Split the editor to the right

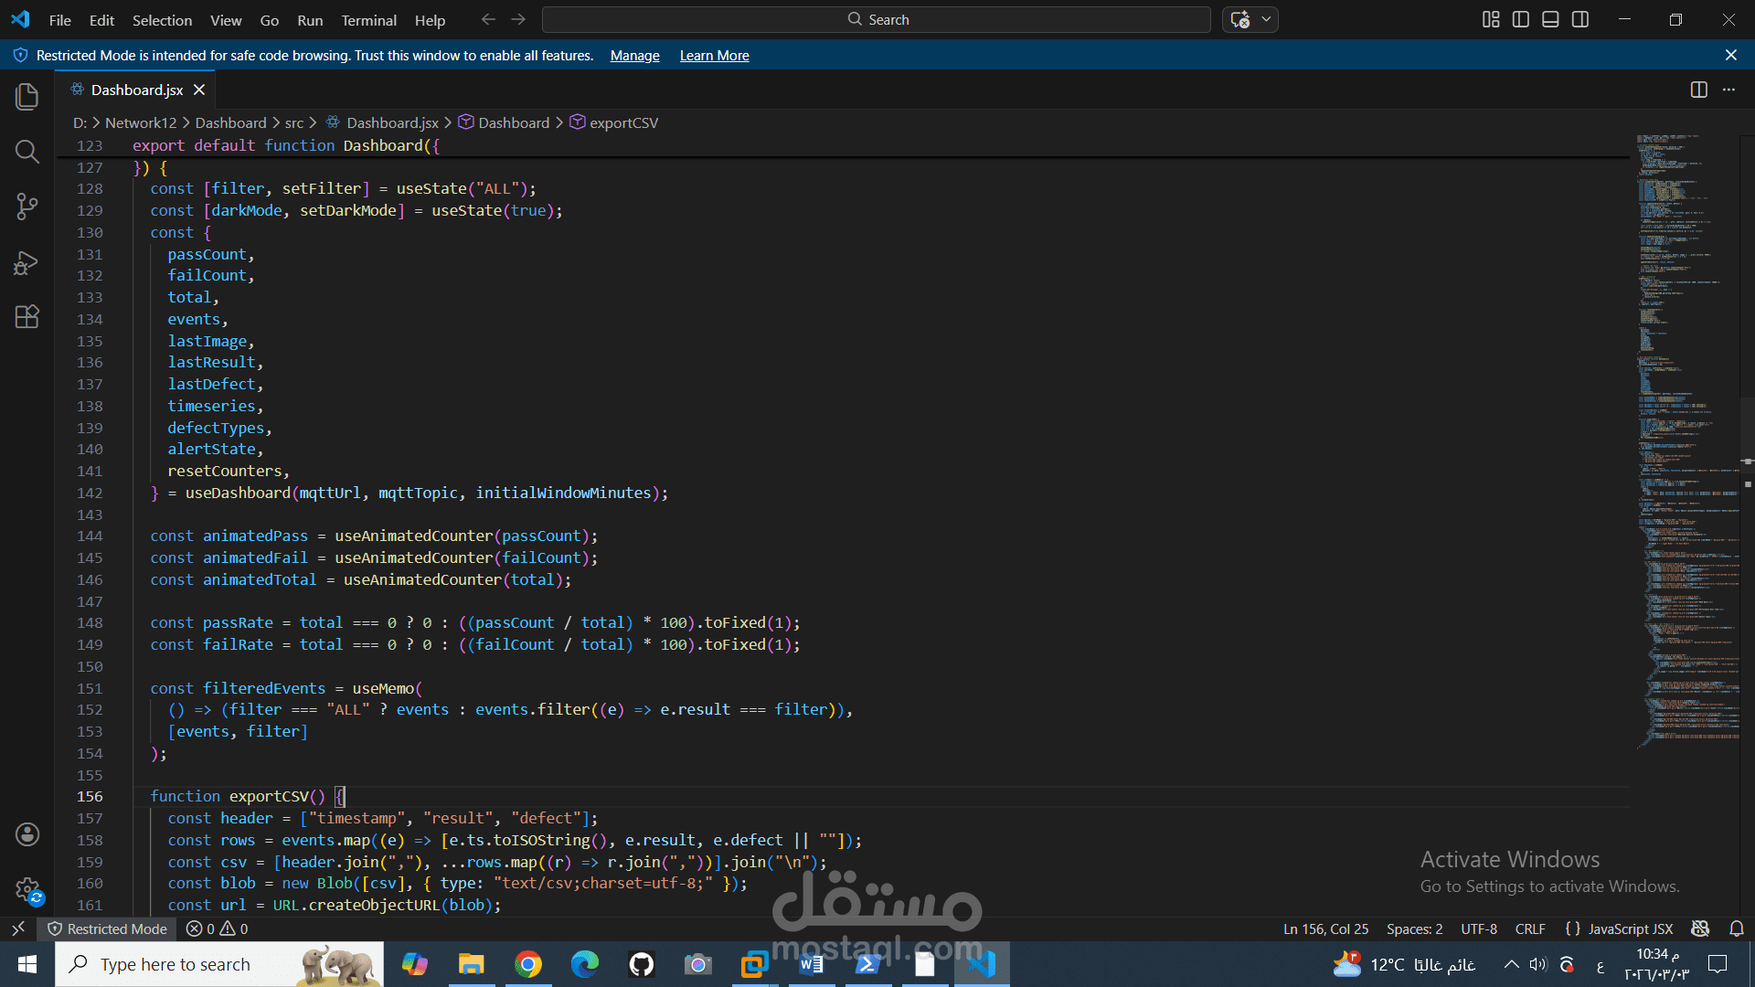(1698, 90)
